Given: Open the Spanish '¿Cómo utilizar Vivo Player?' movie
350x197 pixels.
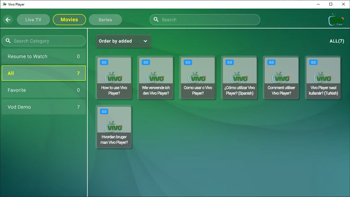Looking at the screenshot, I should point(240,78).
